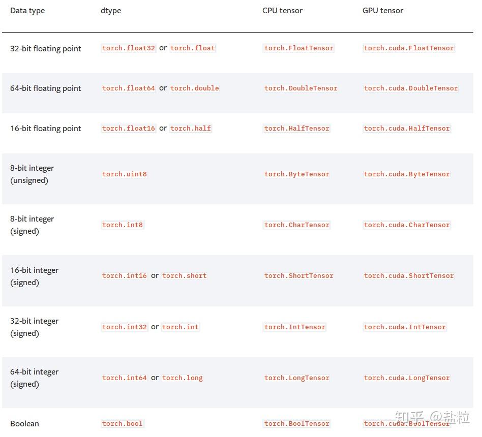The height and width of the screenshot is (437, 482).
Task: Select the torch.half dtype code
Action: click(191, 129)
